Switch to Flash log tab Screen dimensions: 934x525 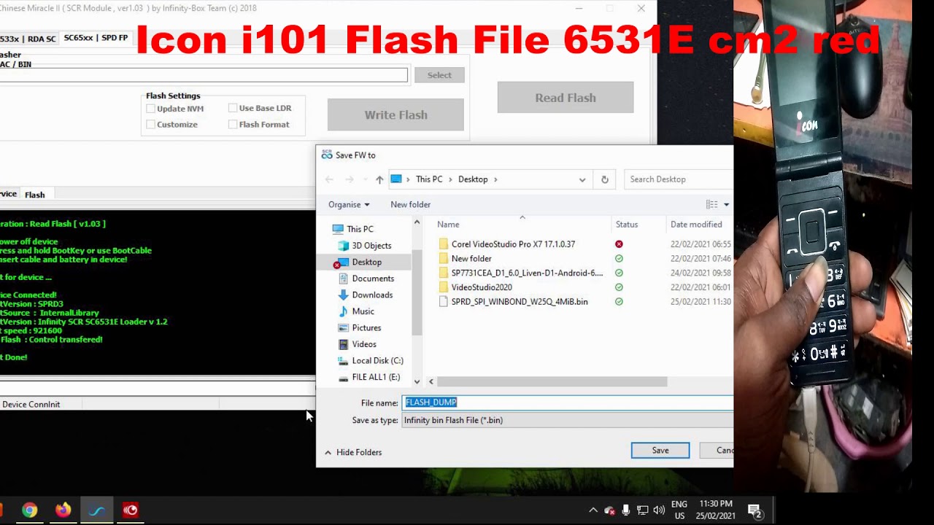coord(34,195)
